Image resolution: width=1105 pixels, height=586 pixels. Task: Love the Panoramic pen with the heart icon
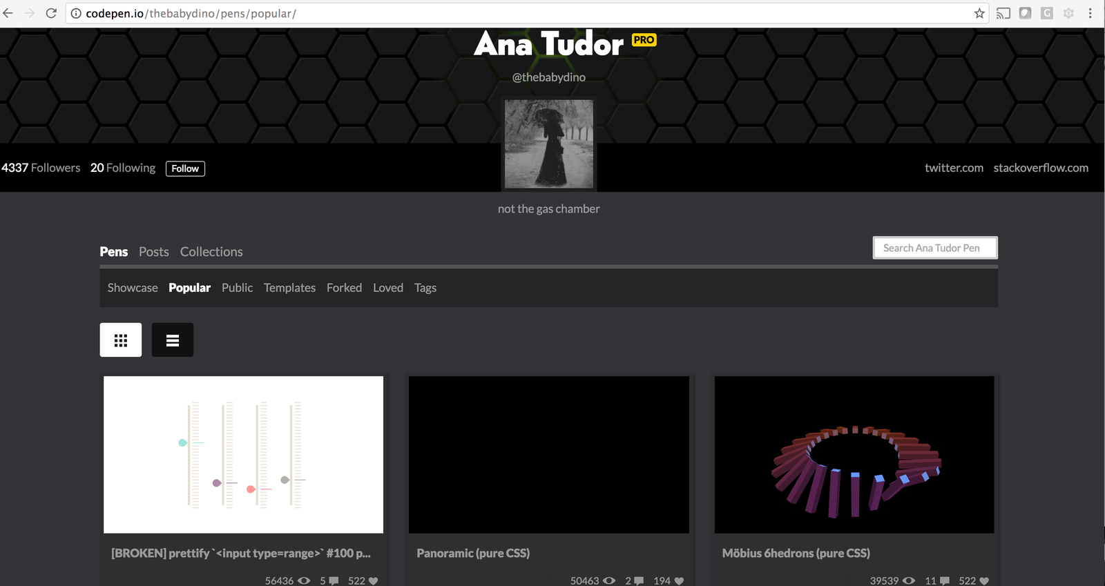[x=679, y=581]
